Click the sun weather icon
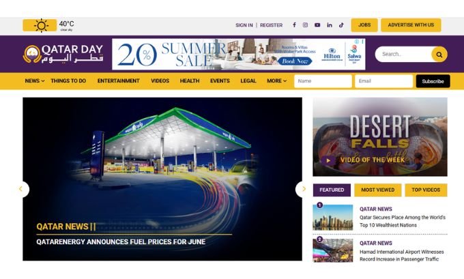Image resolution: width=464 pixels, height=279 pixels. coord(41,25)
